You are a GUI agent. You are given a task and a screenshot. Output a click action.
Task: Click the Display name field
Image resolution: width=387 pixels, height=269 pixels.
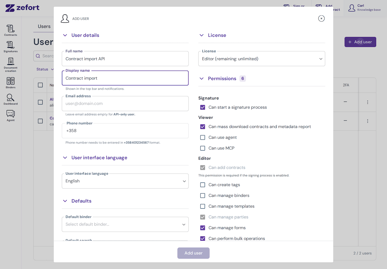(125, 78)
